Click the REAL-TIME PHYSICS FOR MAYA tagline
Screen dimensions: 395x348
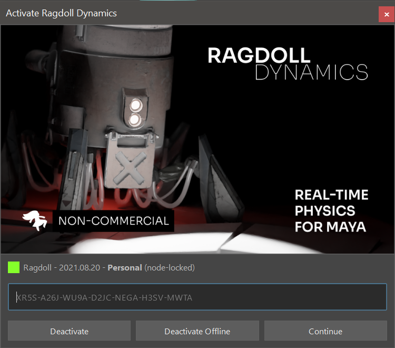pyautogui.click(x=331, y=210)
